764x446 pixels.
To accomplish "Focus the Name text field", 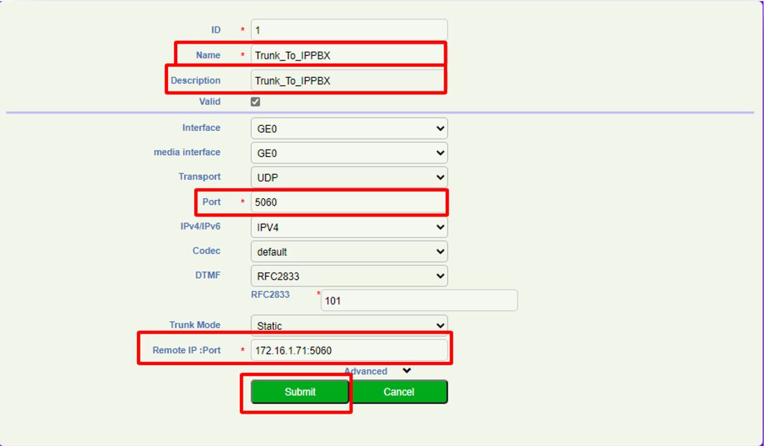I will (x=349, y=55).
